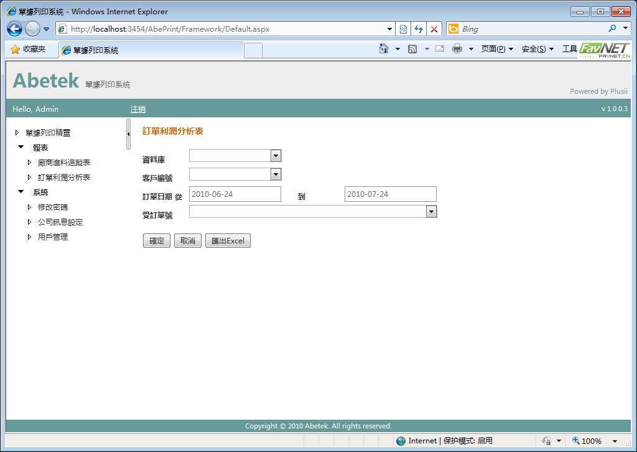Collapse the 系統 tree section
This screenshot has width=637, height=452.
pyautogui.click(x=21, y=192)
